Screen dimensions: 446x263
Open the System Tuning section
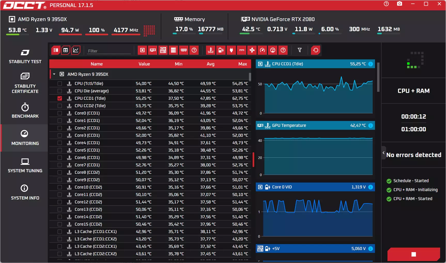point(25,165)
